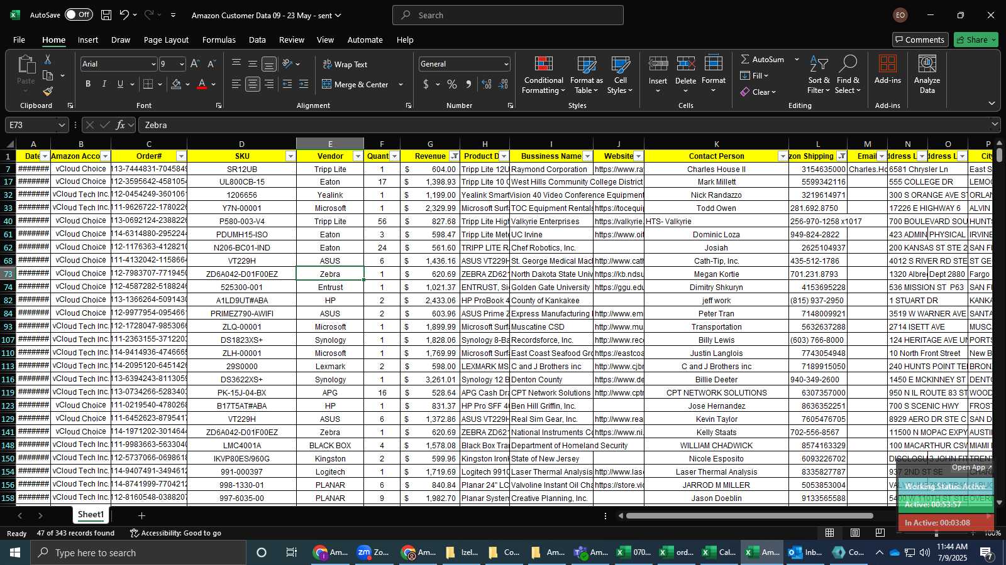The image size is (1006, 565).
Task: Click the Save icon in the title bar
Action: (106, 15)
